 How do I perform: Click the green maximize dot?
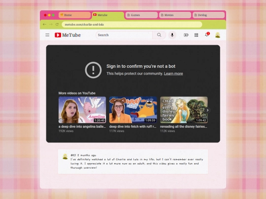pyautogui.click(x=53, y=15)
